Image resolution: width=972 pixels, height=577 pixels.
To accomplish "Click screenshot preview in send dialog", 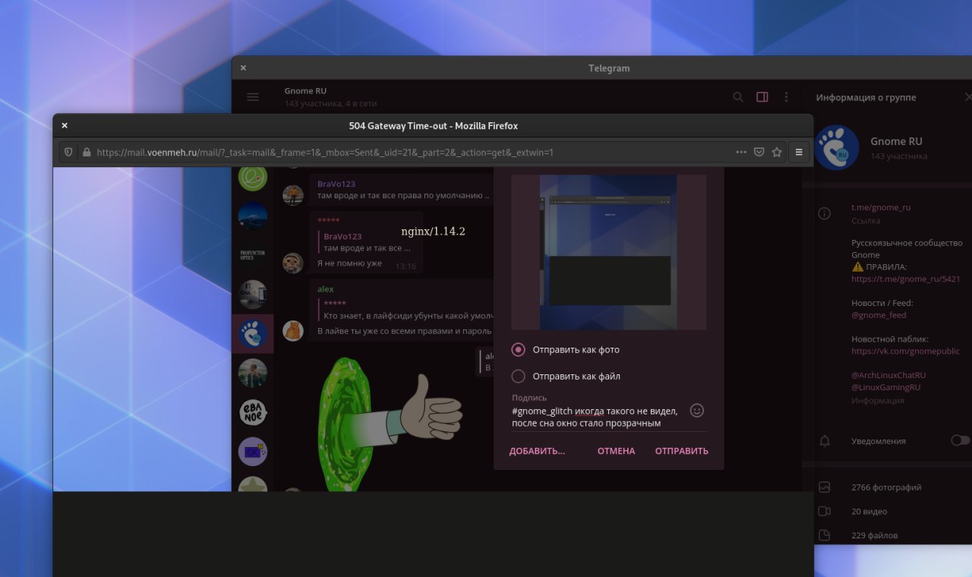I will tap(609, 252).
